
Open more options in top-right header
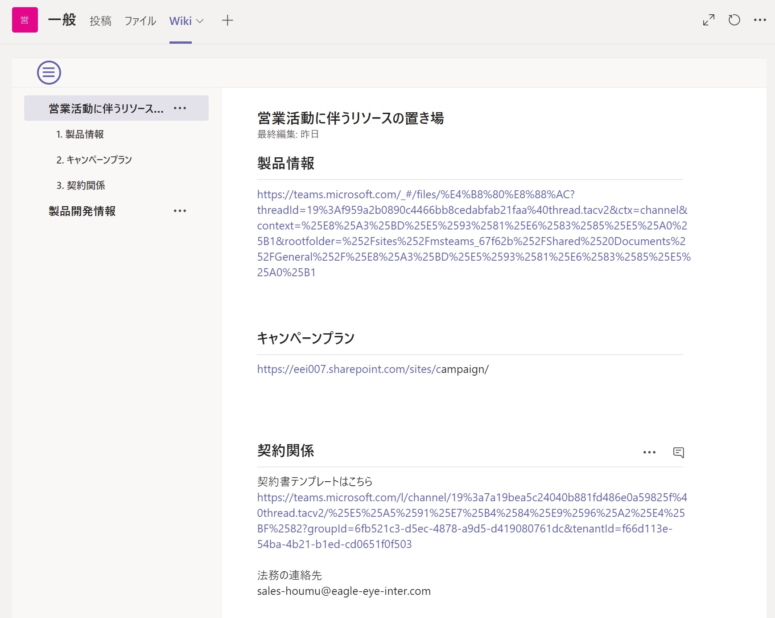tap(760, 20)
